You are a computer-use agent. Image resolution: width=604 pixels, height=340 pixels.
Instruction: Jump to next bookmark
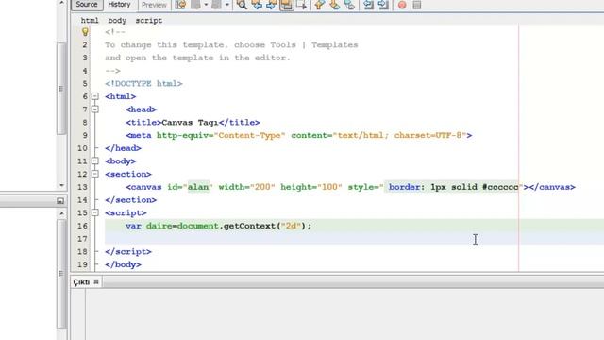(334, 5)
